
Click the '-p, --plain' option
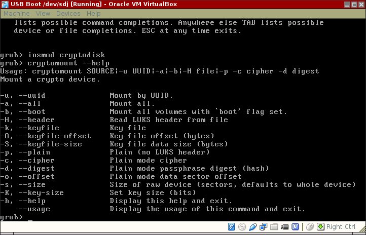[x=25, y=152]
